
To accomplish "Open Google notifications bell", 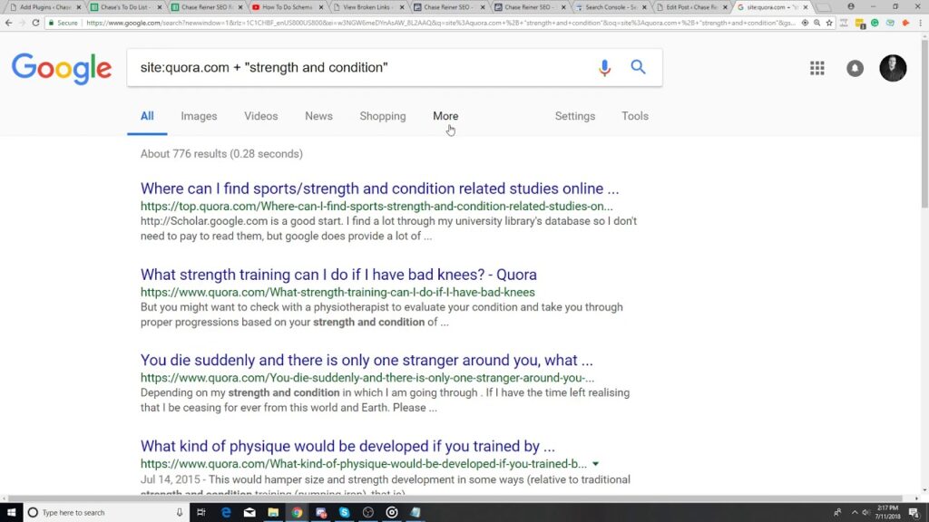I will [x=855, y=68].
